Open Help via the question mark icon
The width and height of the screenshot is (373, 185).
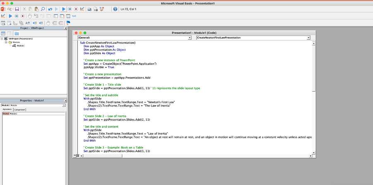115,9
